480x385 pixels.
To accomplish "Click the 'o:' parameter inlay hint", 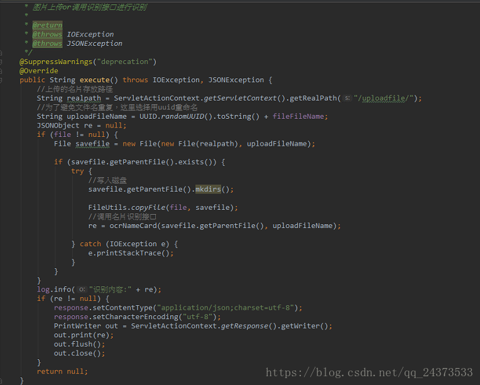I will pos(82,290).
